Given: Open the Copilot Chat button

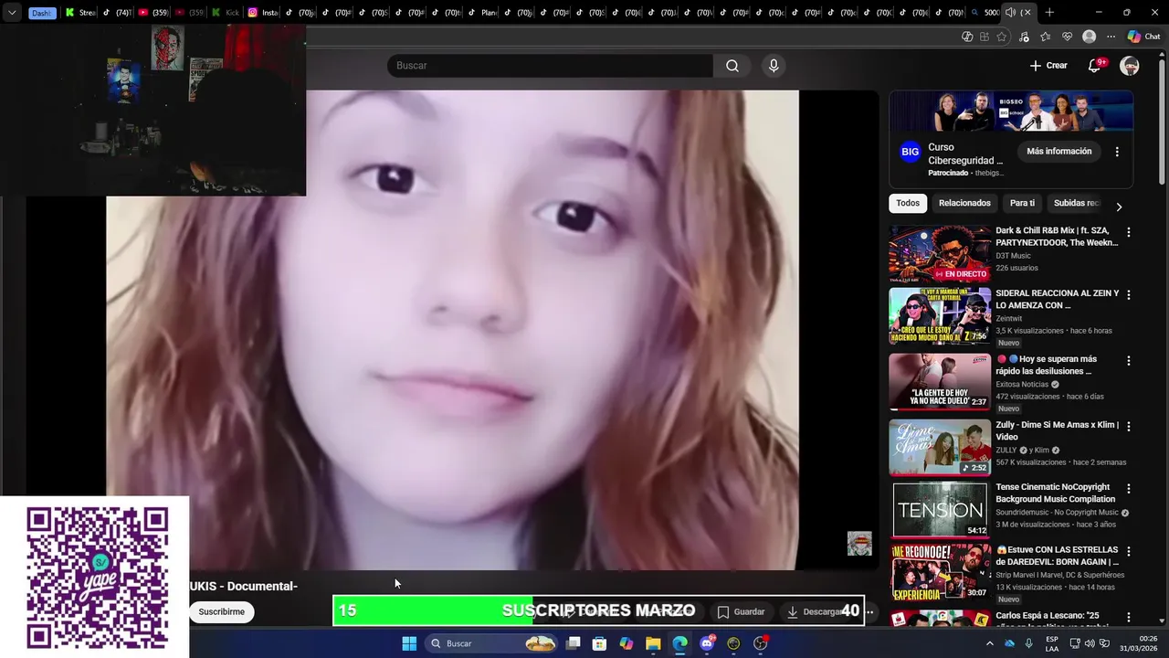Looking at the screenshot, I should point(1143,37).
